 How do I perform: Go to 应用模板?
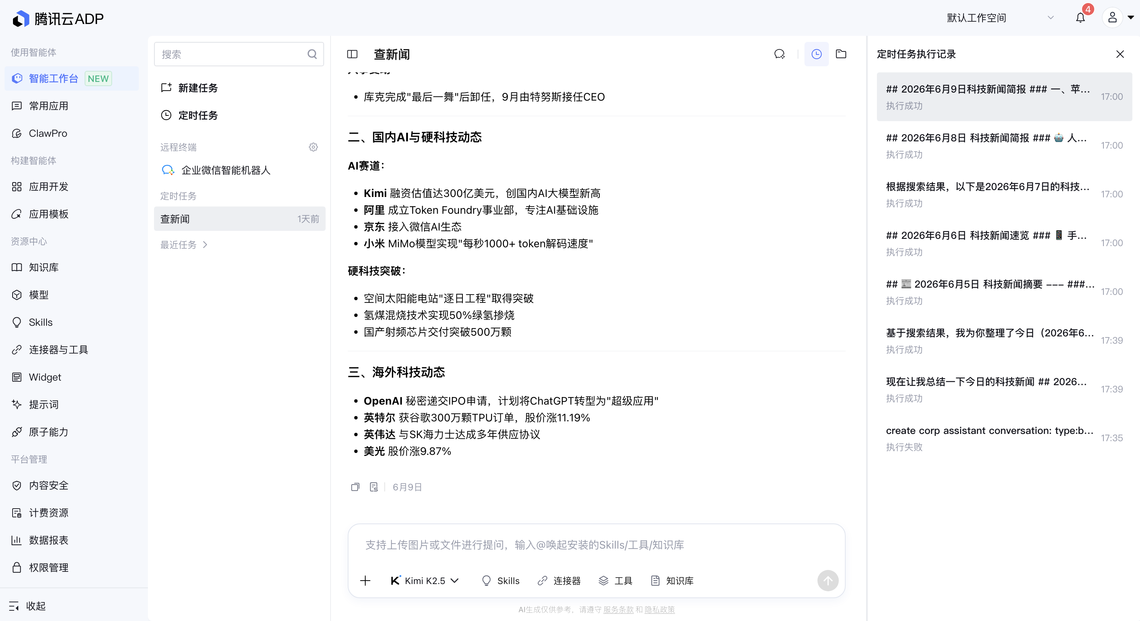coord(72,214)
